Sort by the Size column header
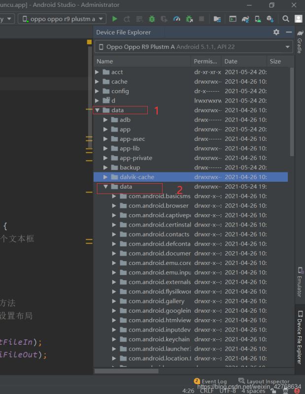 [278, 61]
